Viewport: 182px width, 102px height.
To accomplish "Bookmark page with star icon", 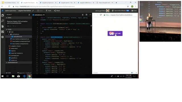I will pyautogui.click(x=128, y=7).
